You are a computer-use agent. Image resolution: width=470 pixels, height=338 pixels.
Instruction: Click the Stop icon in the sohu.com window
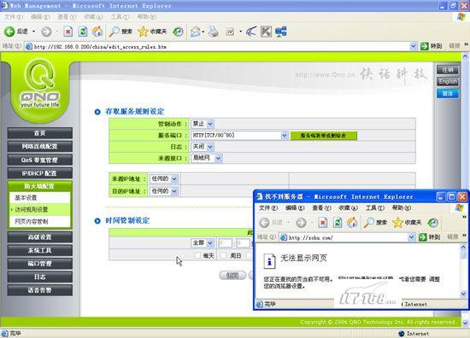[x=322, y=223]
